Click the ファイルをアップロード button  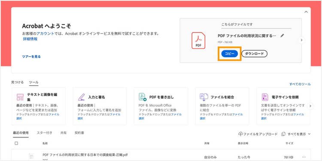[x=258, y=134]
